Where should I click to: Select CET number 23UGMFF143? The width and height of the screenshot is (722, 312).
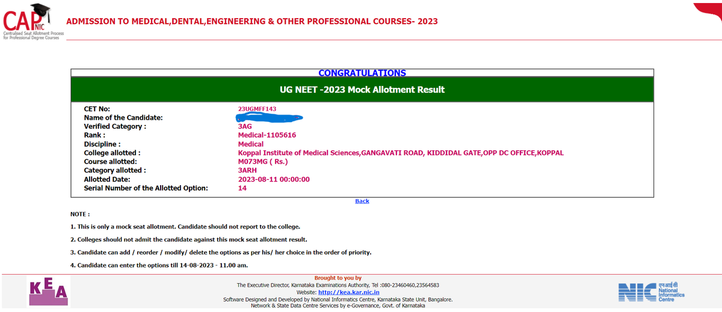point(257,109)
